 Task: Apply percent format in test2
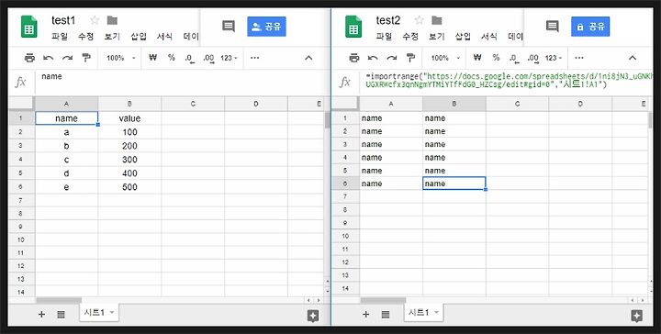click(496, 58)
